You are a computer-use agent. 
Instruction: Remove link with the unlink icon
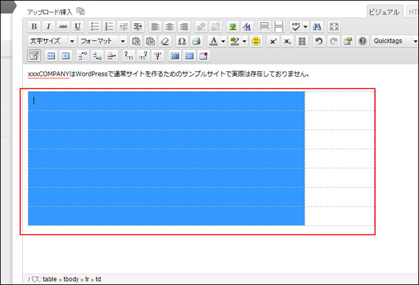pyautogui.click(x=215, y=26)
